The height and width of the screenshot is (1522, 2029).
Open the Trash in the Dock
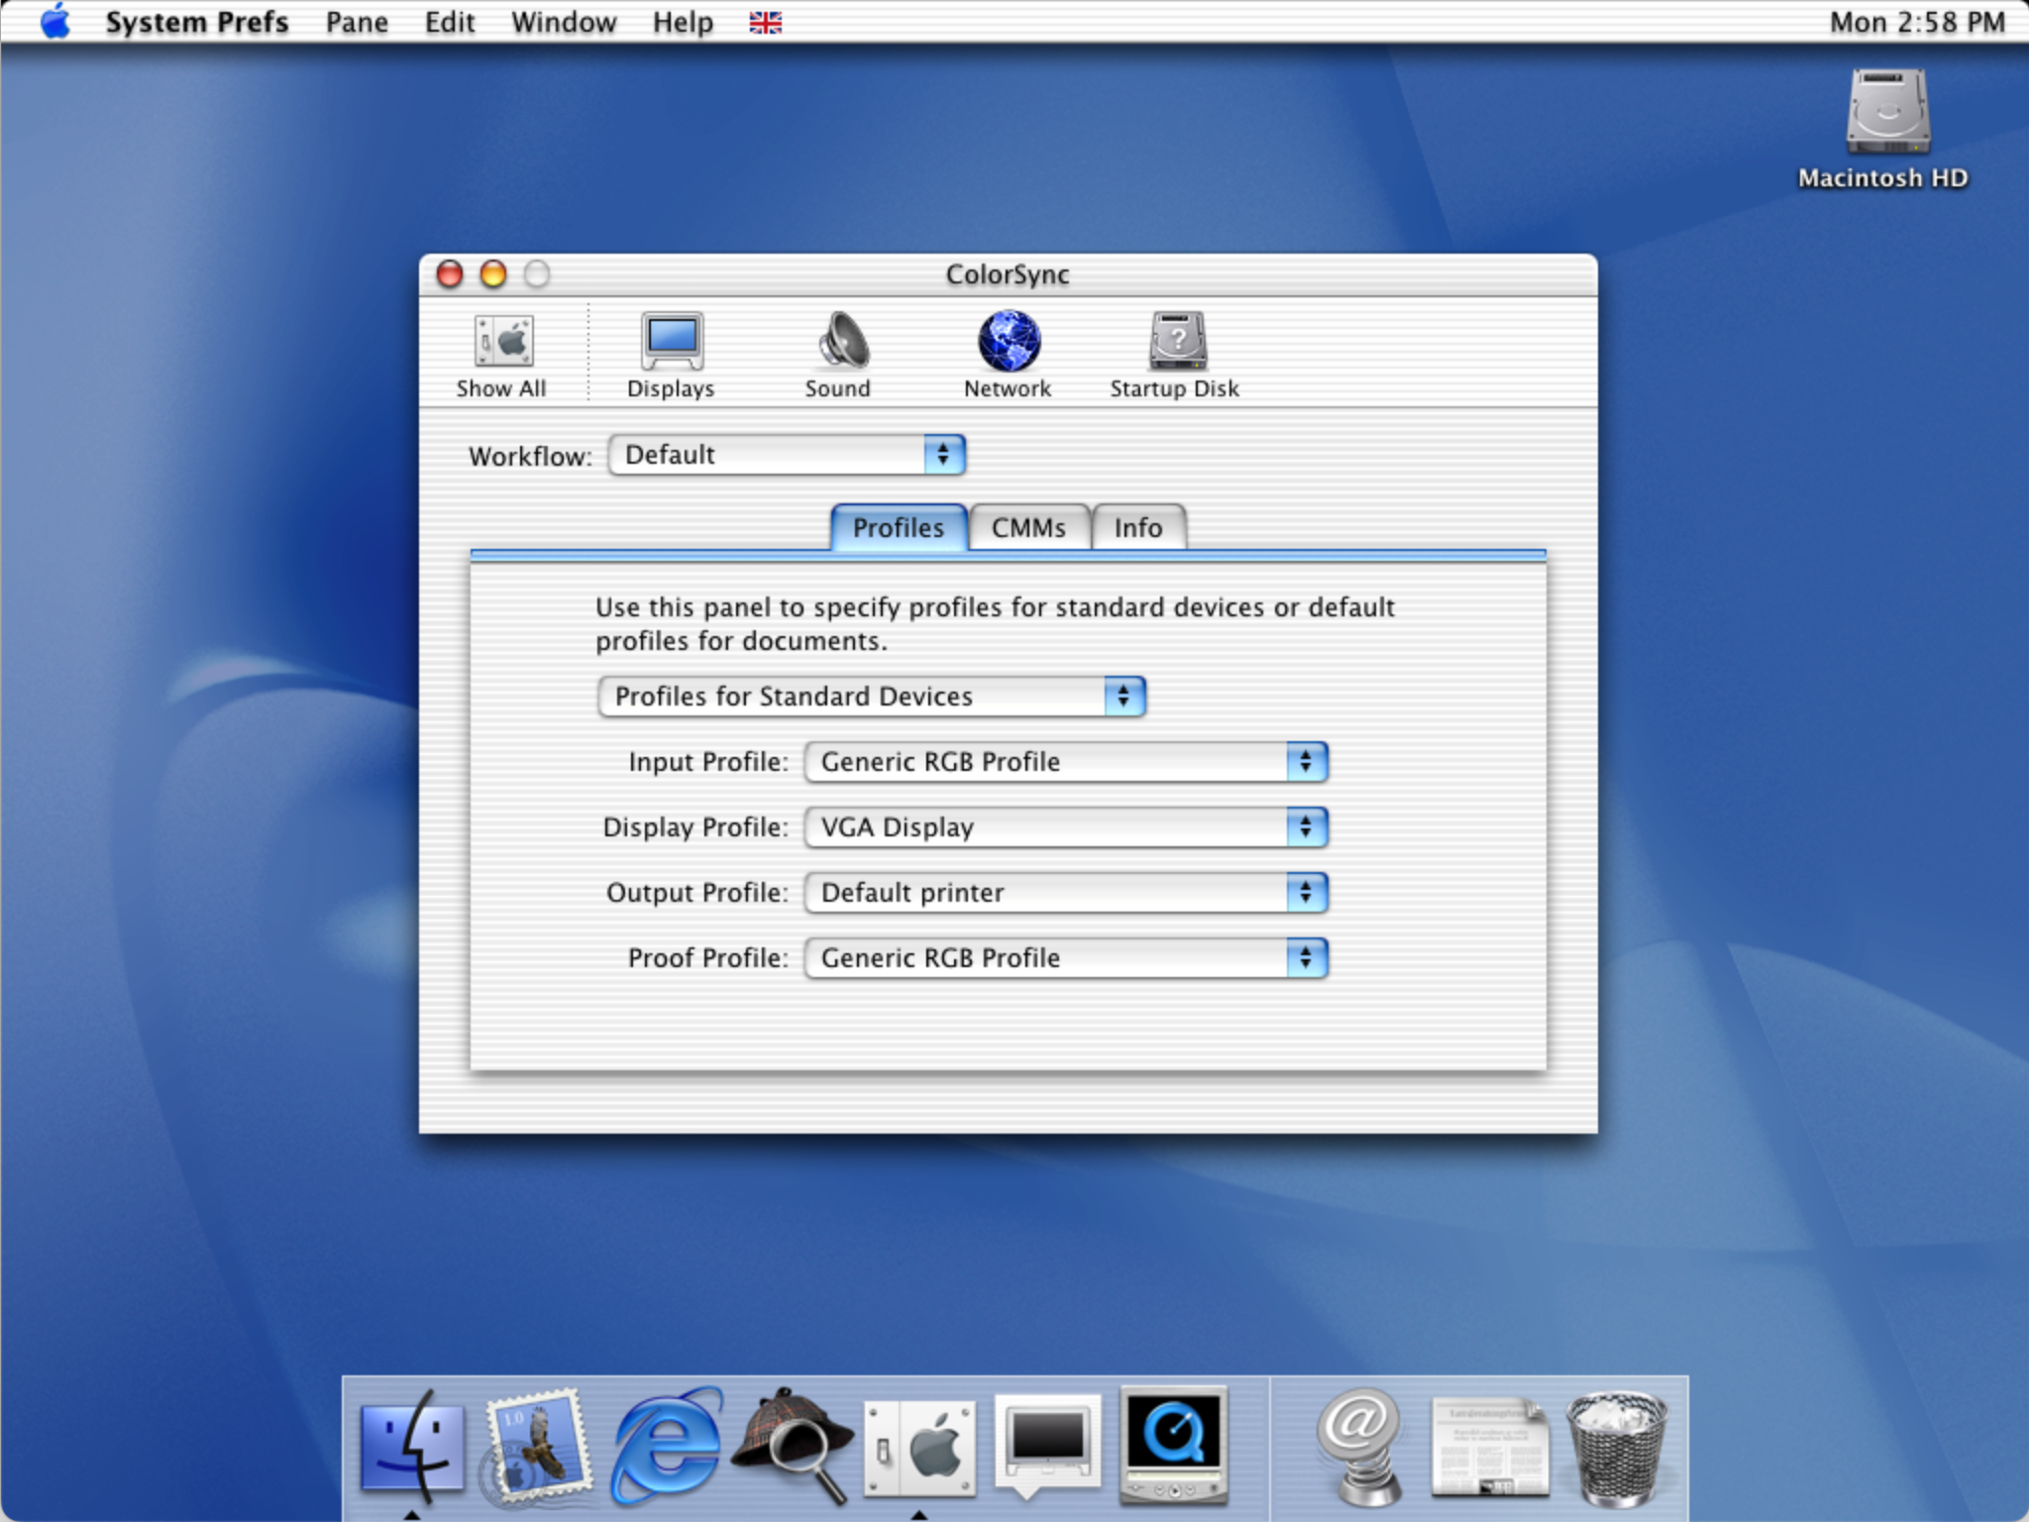(1616, 1448)
